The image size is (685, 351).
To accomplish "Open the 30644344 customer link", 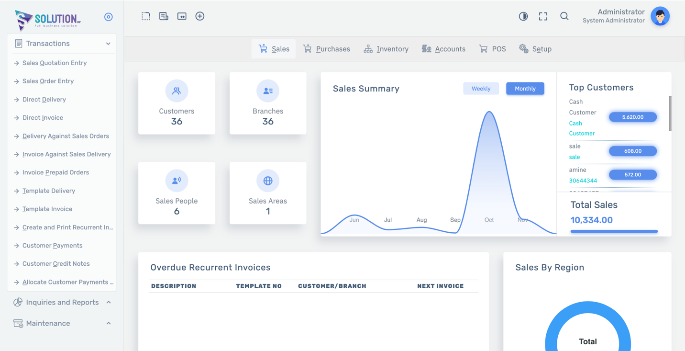I will (583, 181).
